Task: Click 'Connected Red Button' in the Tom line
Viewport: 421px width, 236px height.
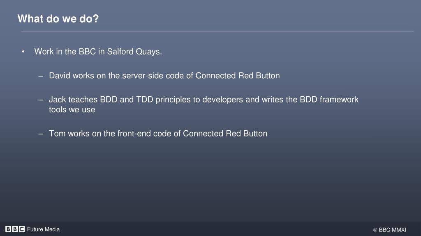Action: (225, 134)
